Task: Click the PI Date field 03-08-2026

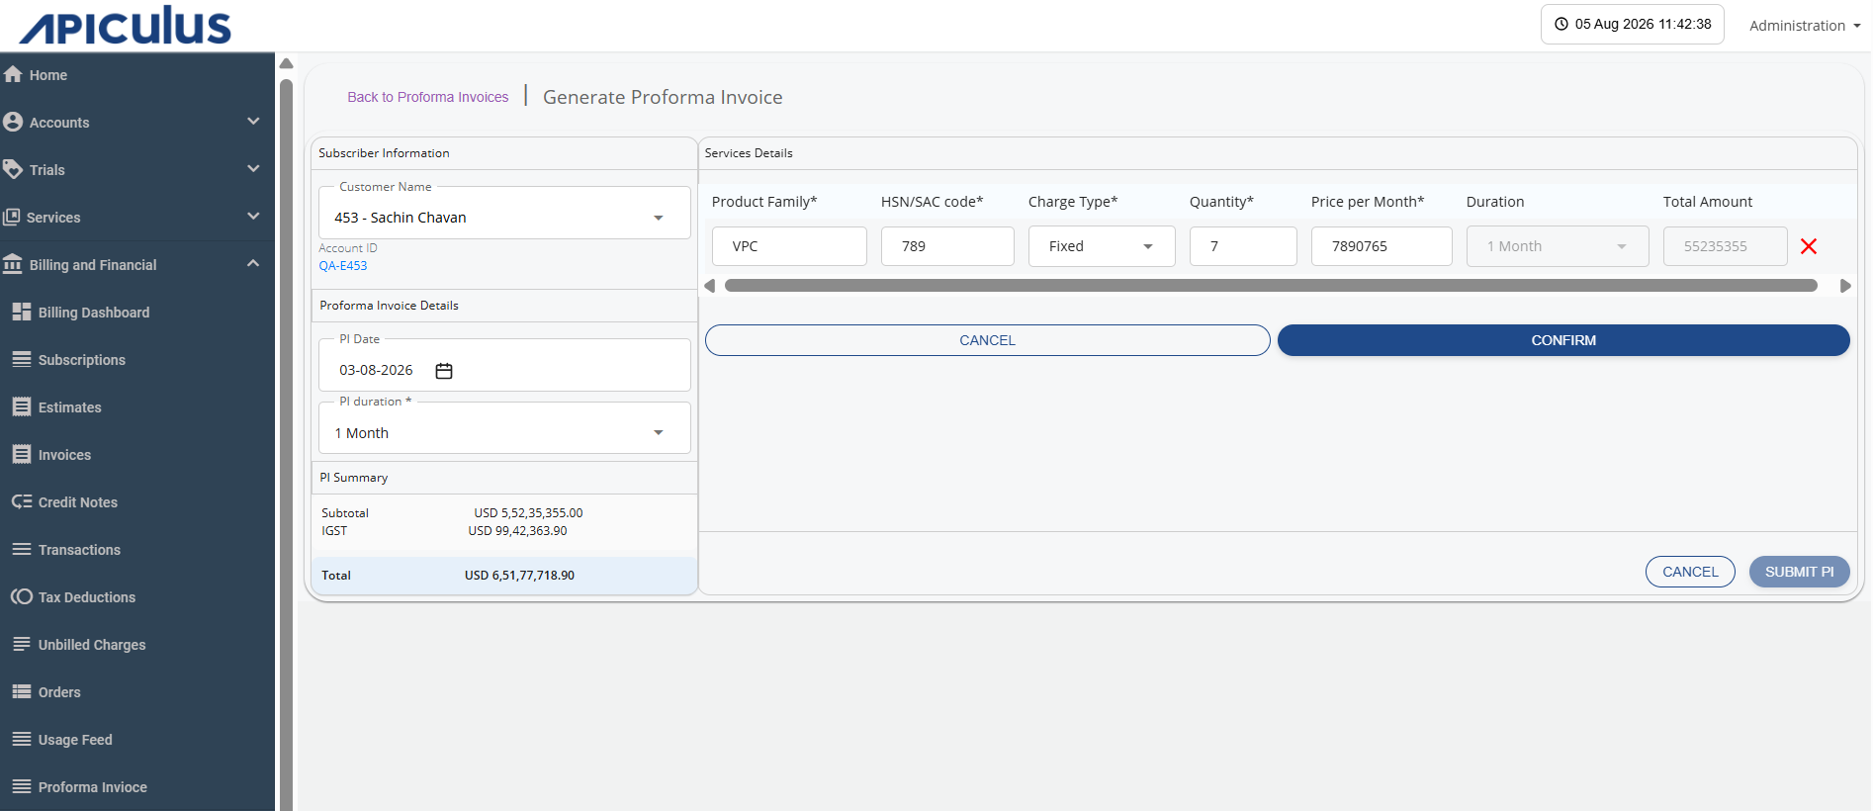Action: [x=504, y=366]
